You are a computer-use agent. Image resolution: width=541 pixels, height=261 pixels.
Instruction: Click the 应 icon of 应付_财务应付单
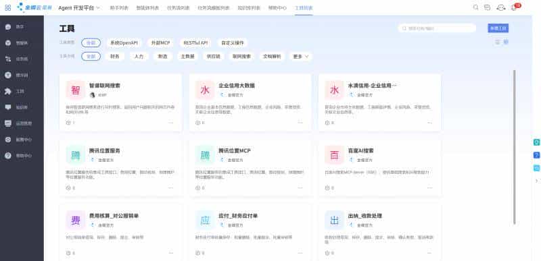[x=205, y=220]
